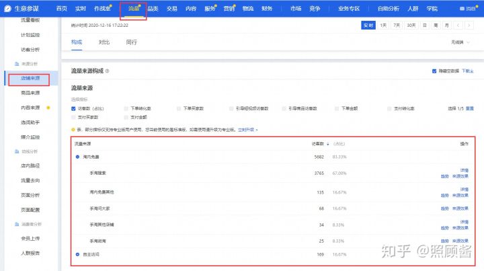The height and width of the screenshot is (271, 484).
Task: Go to previous period with left arrow
Action: [x=458, y=26]
